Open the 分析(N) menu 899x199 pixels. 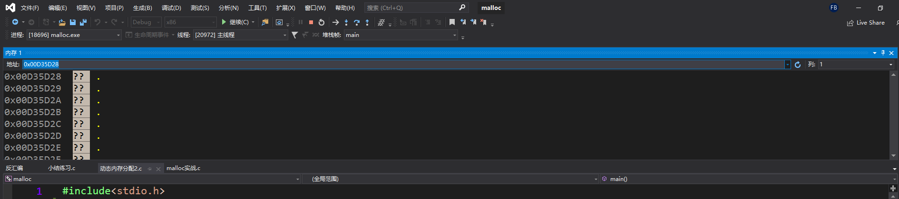click(x=229, y=8)
